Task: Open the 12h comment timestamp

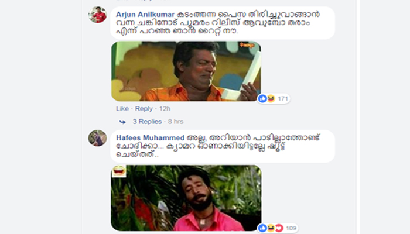Action: 165,109
